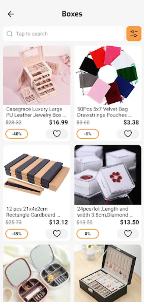This screenshot has height=302, width=144.
Task: Open the pink jewelry box product image
Action: pyautogui.click(x=37, y=75)
